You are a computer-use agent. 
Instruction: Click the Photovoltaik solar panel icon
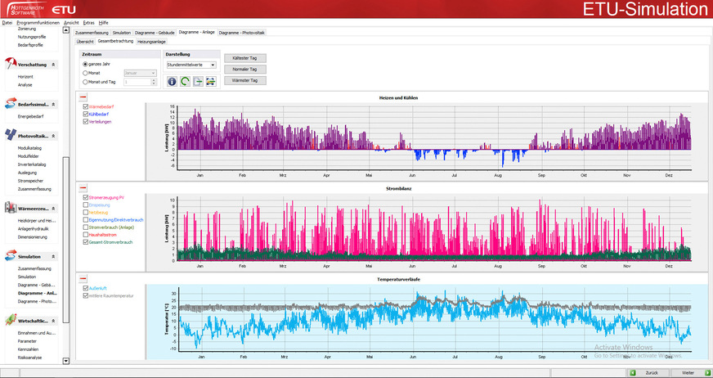point(10,136)
